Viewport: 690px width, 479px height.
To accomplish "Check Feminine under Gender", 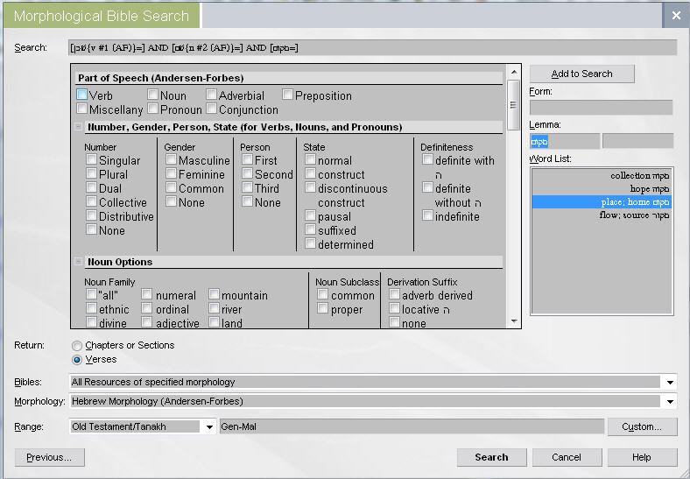I will pos(171,173).
